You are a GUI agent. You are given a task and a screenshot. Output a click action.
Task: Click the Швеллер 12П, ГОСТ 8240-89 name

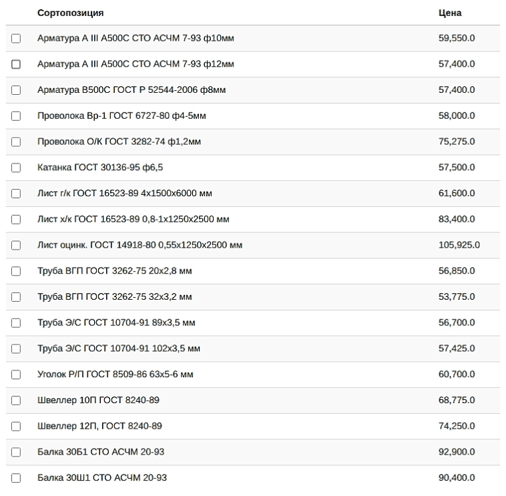point(99,426)
